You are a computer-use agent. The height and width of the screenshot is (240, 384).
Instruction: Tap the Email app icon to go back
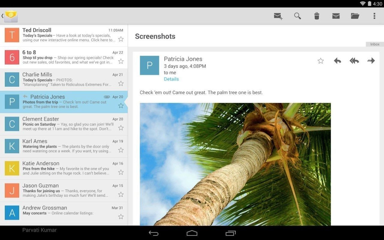pyautogui.click(x=11, y=16)
